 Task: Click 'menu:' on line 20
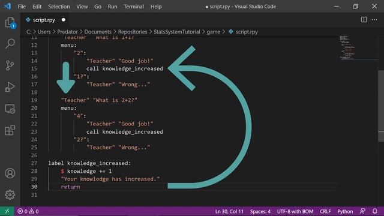(x=68, y=108)
